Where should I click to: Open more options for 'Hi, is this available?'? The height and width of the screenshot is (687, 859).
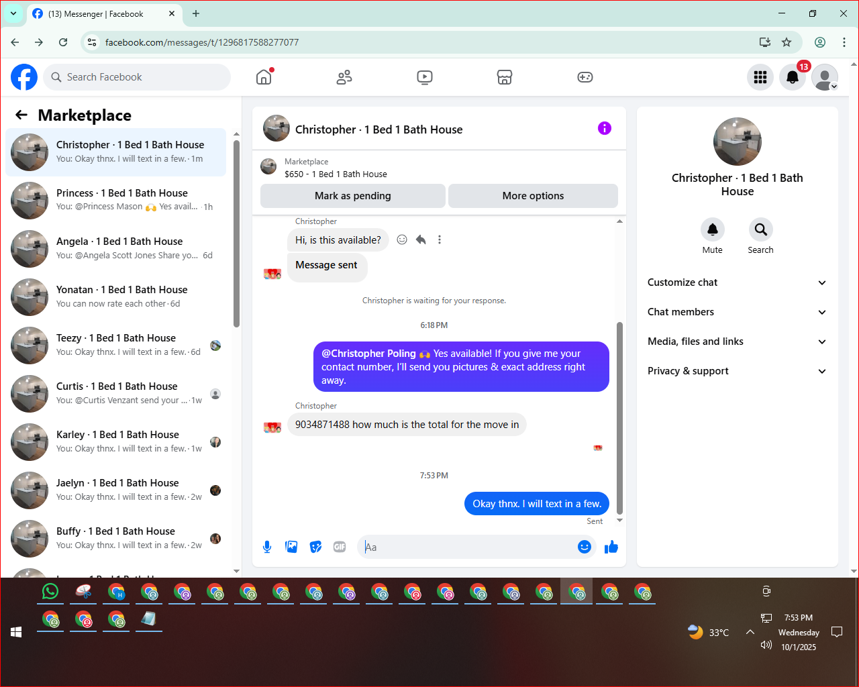point(440,240)
